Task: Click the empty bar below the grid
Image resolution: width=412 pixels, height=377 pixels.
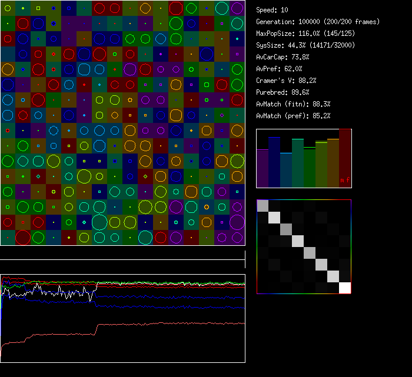Action: pos(122,253)
